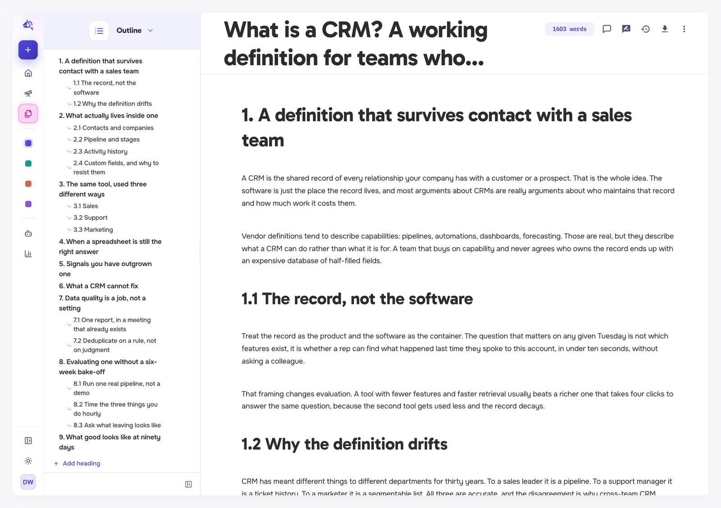
Task: Collapse the outline panel icon
Action: pos(188,485)
